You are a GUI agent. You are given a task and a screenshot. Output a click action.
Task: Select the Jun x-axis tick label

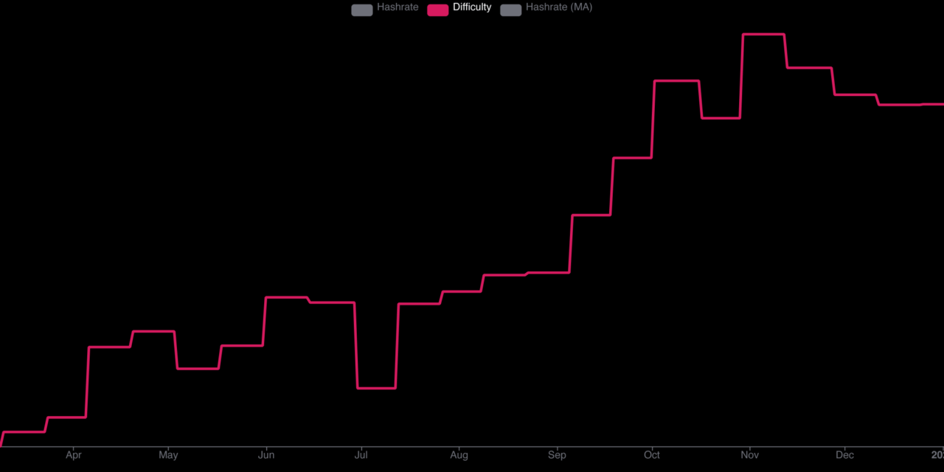point(266,455)
